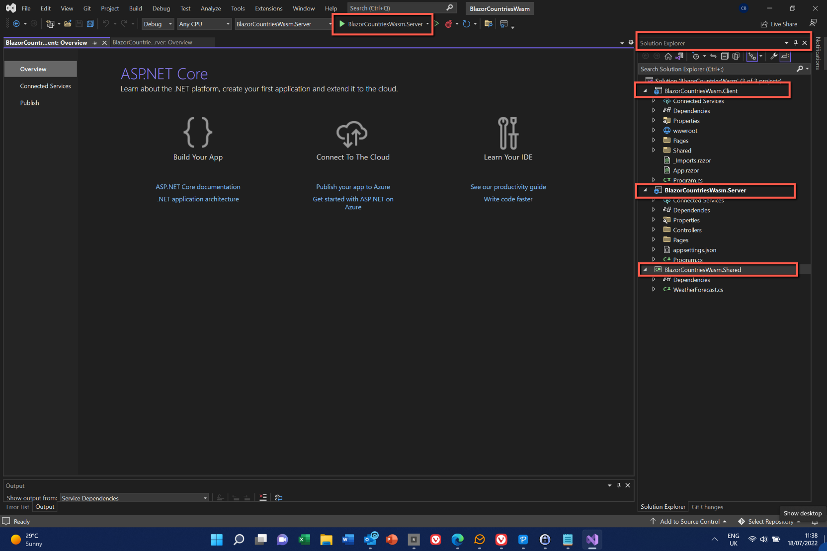The width and height of the screenshot is (827, 551).
Task: Click the Solution Explorer Home icon
Action: pos(668,56)
